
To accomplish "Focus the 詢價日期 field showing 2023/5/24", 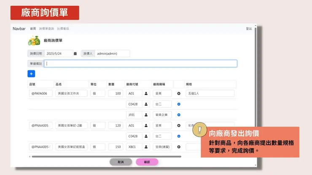I will click(x=59, y=53).
